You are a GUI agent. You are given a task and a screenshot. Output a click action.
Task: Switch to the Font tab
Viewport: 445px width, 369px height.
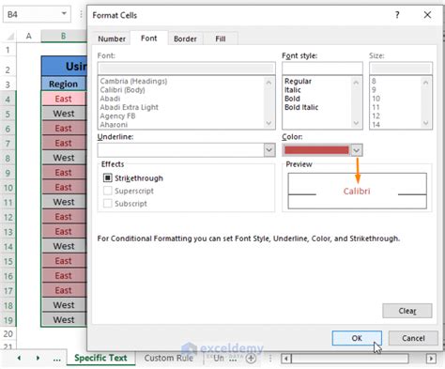(x=149, y=38)
